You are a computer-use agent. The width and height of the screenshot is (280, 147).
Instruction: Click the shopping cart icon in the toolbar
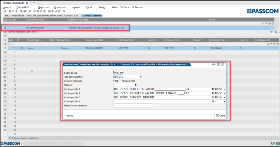pos(64,11)
